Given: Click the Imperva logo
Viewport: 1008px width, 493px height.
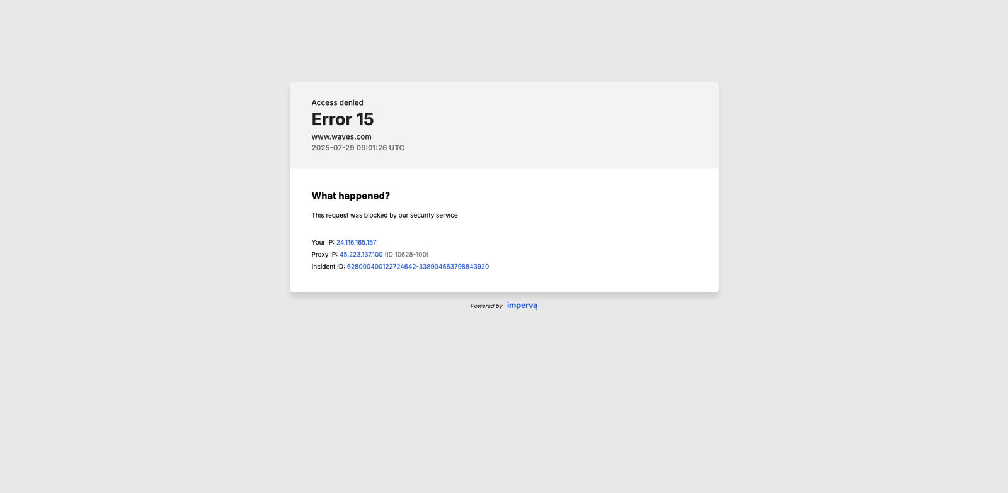Looking at the screenshot, I should pos(522,306).
